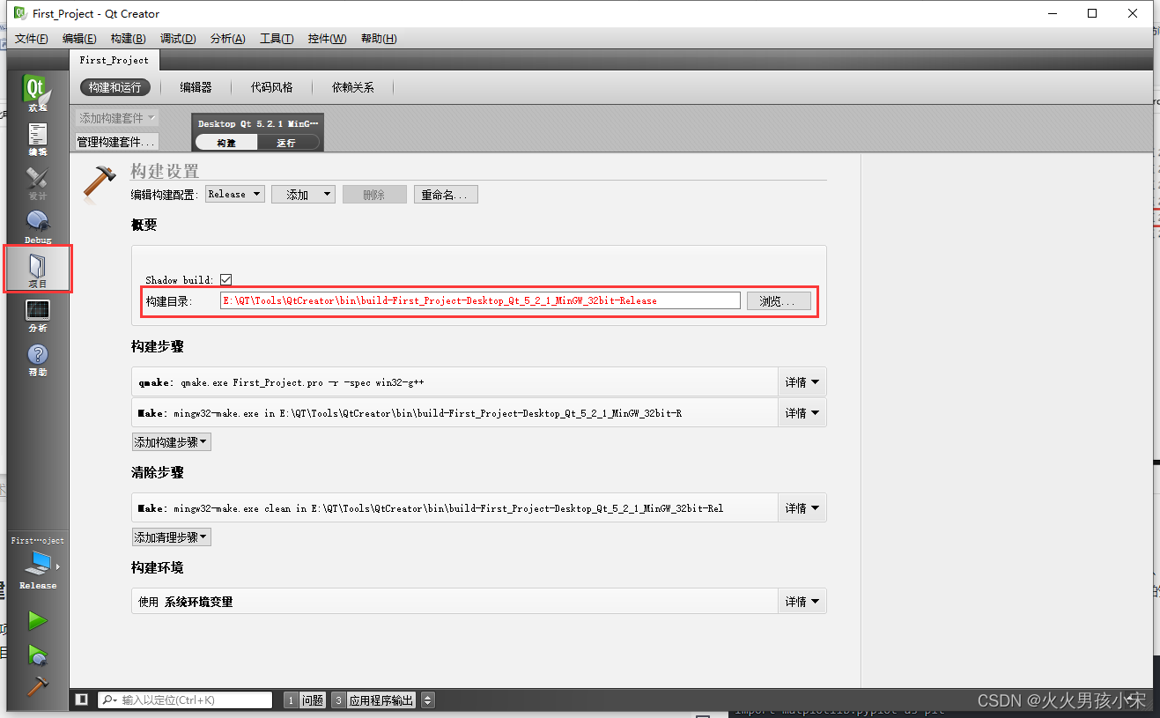Screen dimensions: 1160x718
Task: Open Design mode in sidebar
Action: coord(37,182)
